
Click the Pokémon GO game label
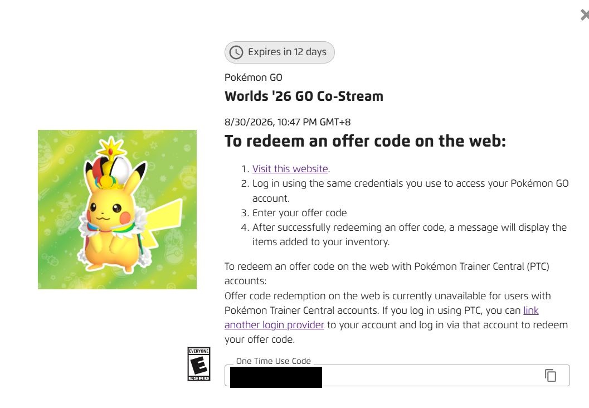[x=253, y=77]
